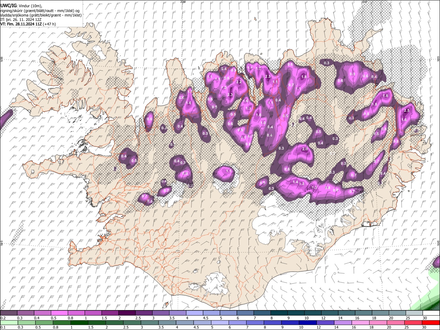The image size is (440, 330).
Task: Click the light lavender 4 mm swatch in top legend row
Action: (x=194, y=313)
